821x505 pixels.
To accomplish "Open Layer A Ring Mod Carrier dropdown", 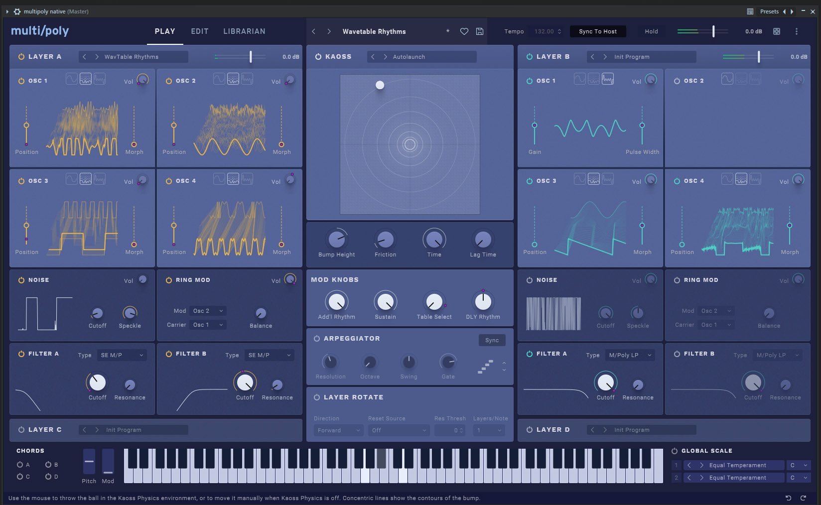I will (x=208, y=325).
